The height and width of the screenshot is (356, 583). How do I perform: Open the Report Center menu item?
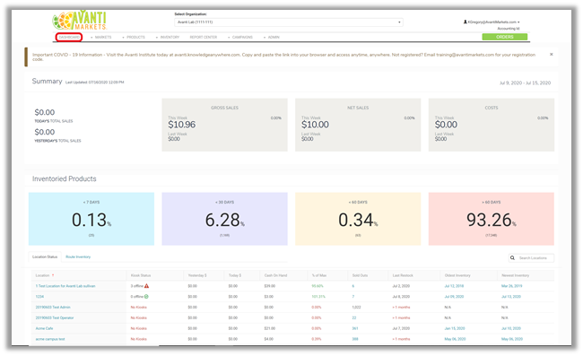204,37
